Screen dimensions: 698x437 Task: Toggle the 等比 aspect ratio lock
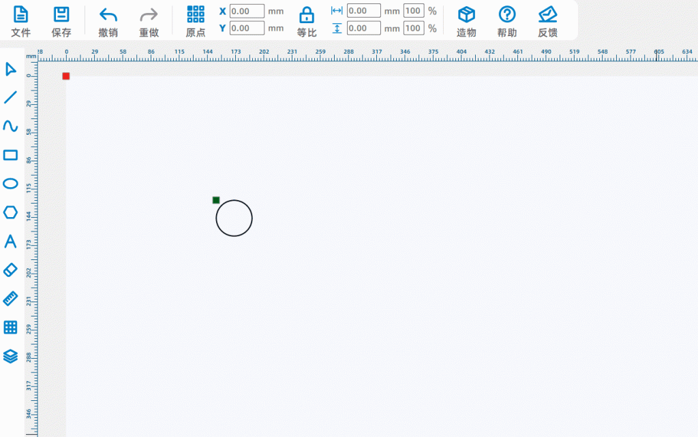pos(307,20)
